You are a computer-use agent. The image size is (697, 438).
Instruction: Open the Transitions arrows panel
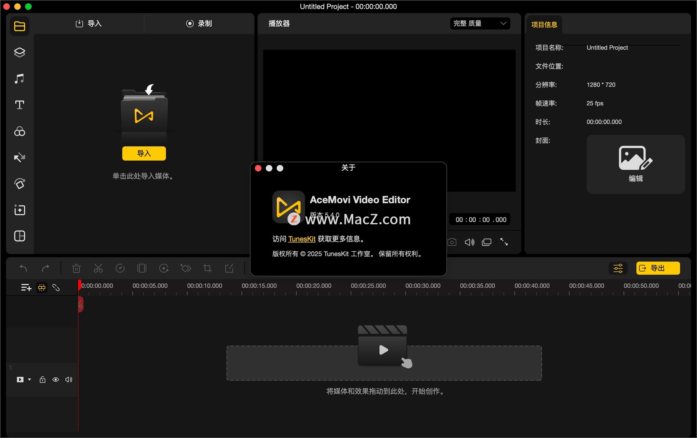click(20, 157)
